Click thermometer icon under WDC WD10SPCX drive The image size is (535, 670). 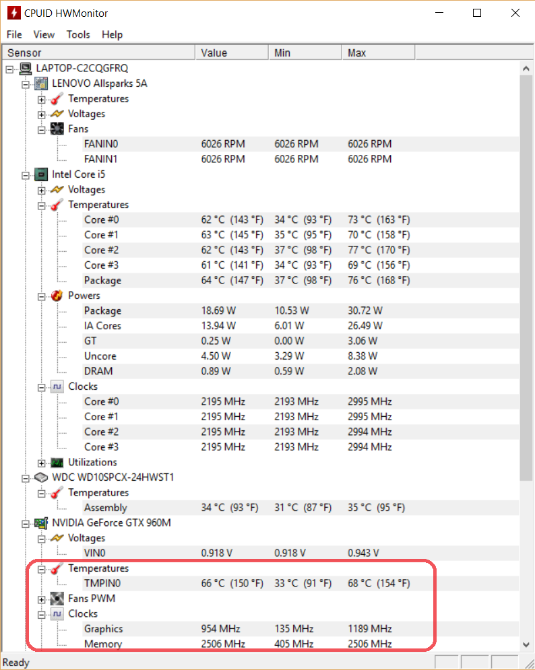(x=57, y=493)
